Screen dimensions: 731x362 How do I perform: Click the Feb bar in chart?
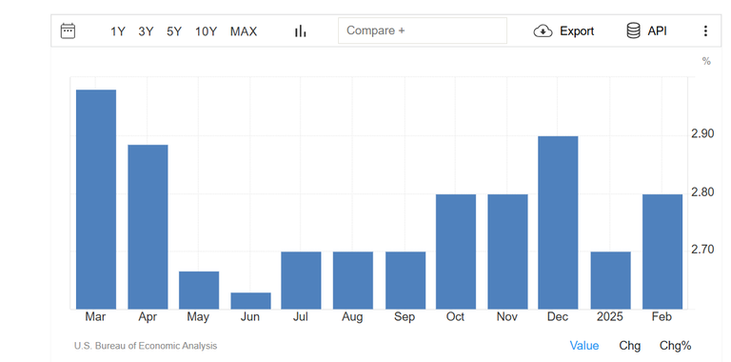click(x=662, y=251)
